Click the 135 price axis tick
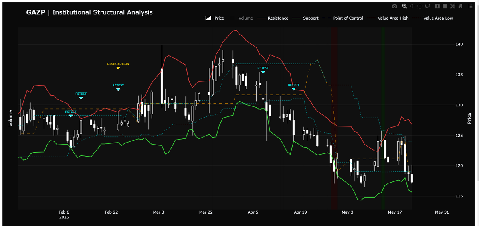The height and width of the screenshot is (226, 479). (459, 75)
